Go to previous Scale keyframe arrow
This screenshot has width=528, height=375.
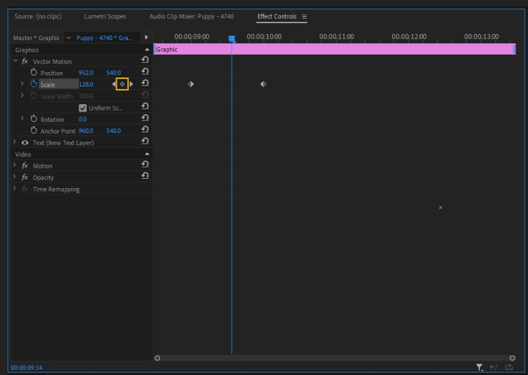pos(114,84)
